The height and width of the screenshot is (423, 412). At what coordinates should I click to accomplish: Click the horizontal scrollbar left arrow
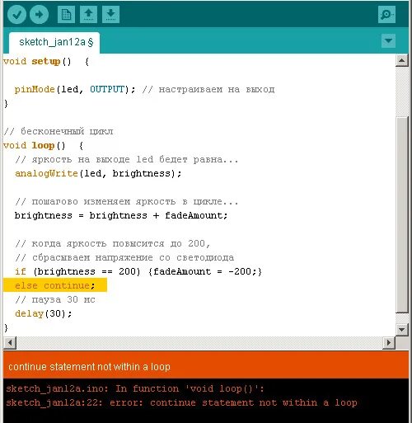[x=10, y=343]
